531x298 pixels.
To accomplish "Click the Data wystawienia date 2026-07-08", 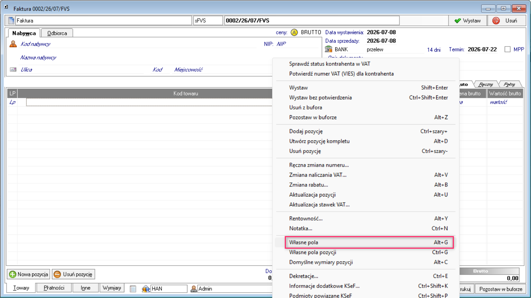I will (381, 32).
